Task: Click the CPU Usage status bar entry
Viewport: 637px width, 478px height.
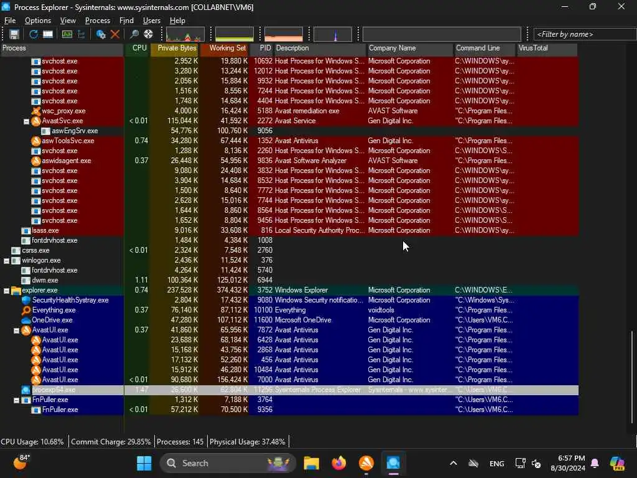Action: [x=32, y=442]
